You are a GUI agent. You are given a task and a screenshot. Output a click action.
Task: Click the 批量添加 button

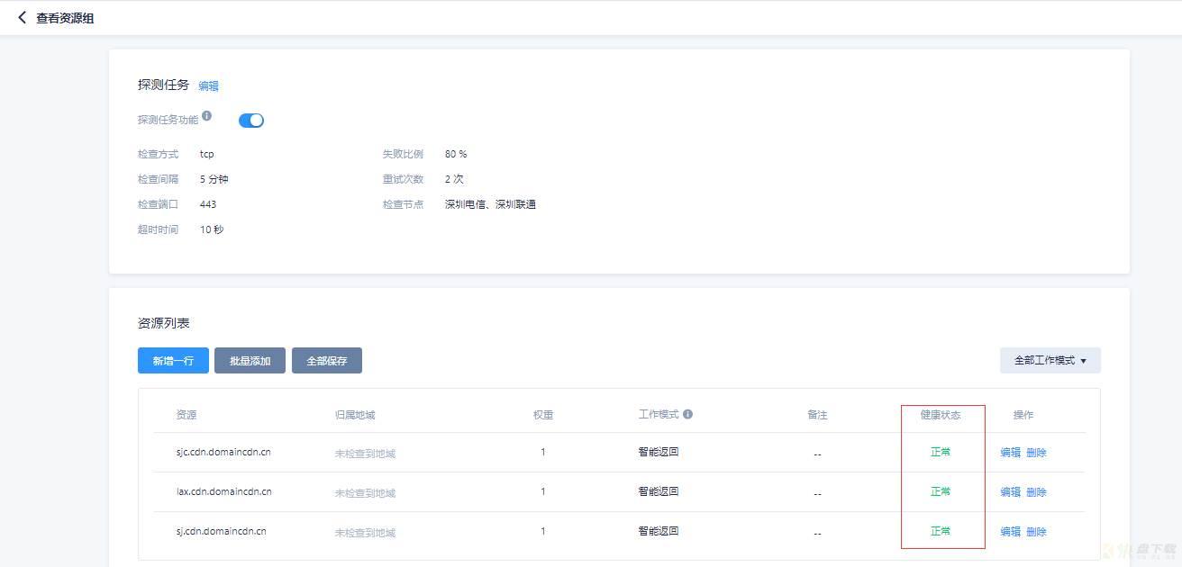tap(250, 361)
